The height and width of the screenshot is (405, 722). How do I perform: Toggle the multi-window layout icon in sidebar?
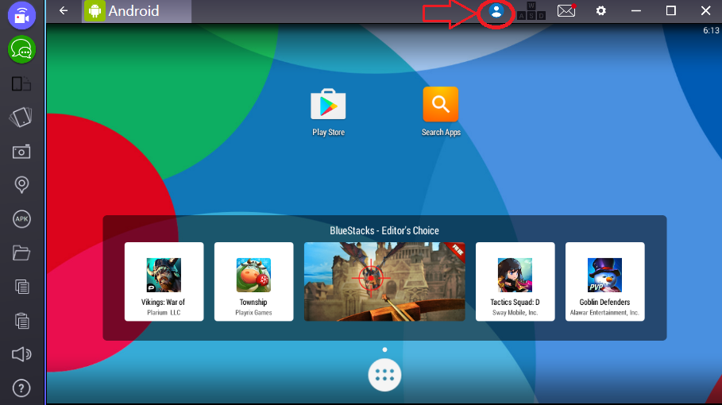click(21, 83)
